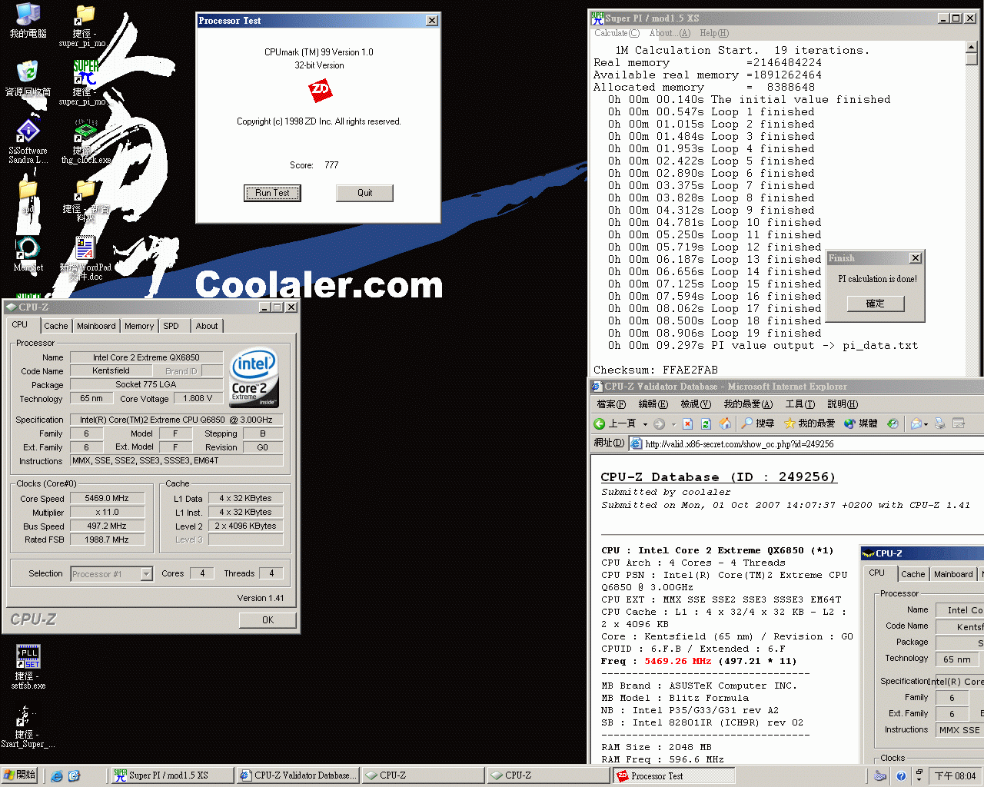Click the Search (搜尋) magnifier in IE toolbar
The width and height of the screenshot is (984, 787).
point(758,423)
